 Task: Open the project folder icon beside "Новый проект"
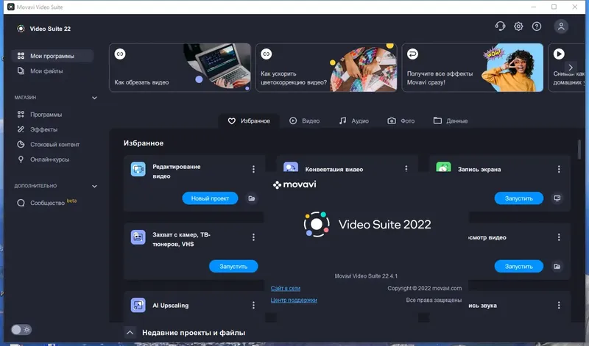(x=252, y=198)
